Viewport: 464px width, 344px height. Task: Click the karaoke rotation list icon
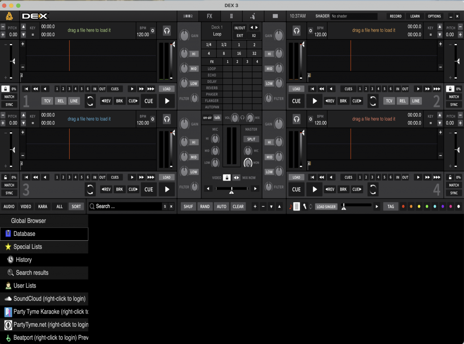pos(296,206)
